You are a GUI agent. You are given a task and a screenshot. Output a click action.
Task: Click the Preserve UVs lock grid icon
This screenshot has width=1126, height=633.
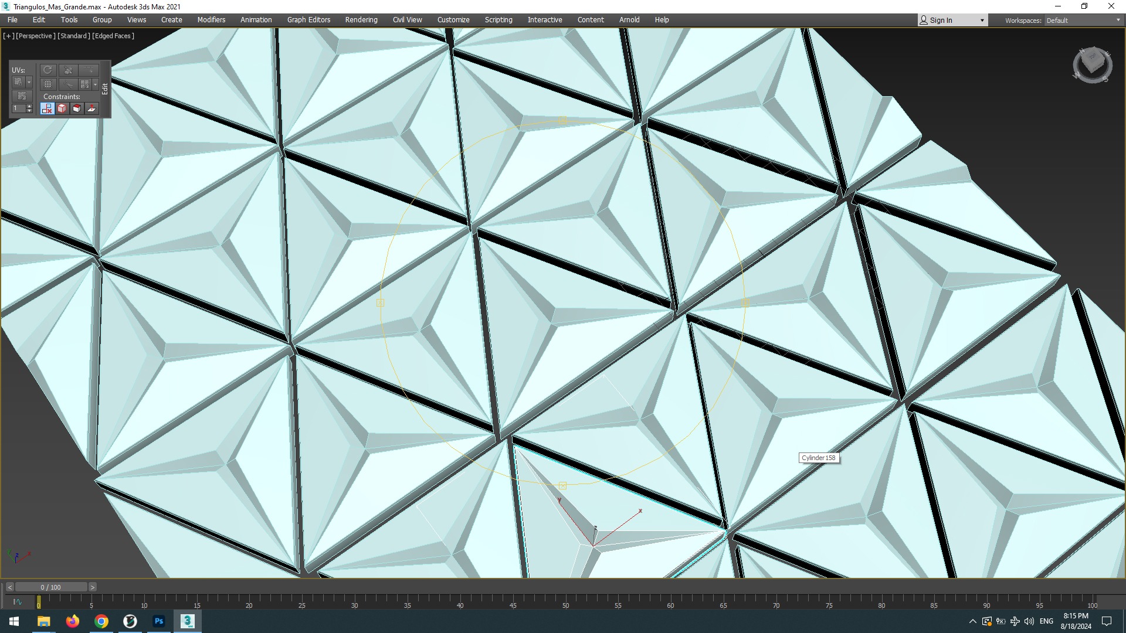click(x=19, y=82)
